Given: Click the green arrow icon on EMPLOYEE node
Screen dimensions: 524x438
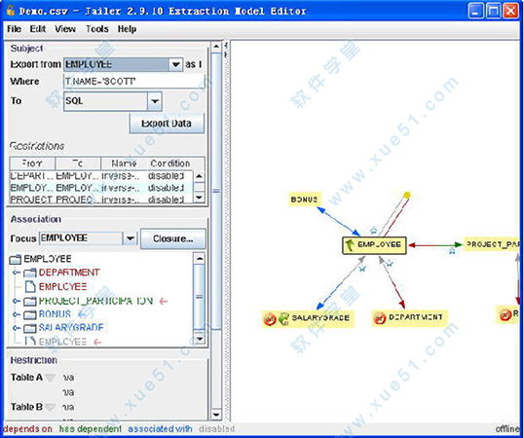Looking at the screenshot, I should pos(350,245).
